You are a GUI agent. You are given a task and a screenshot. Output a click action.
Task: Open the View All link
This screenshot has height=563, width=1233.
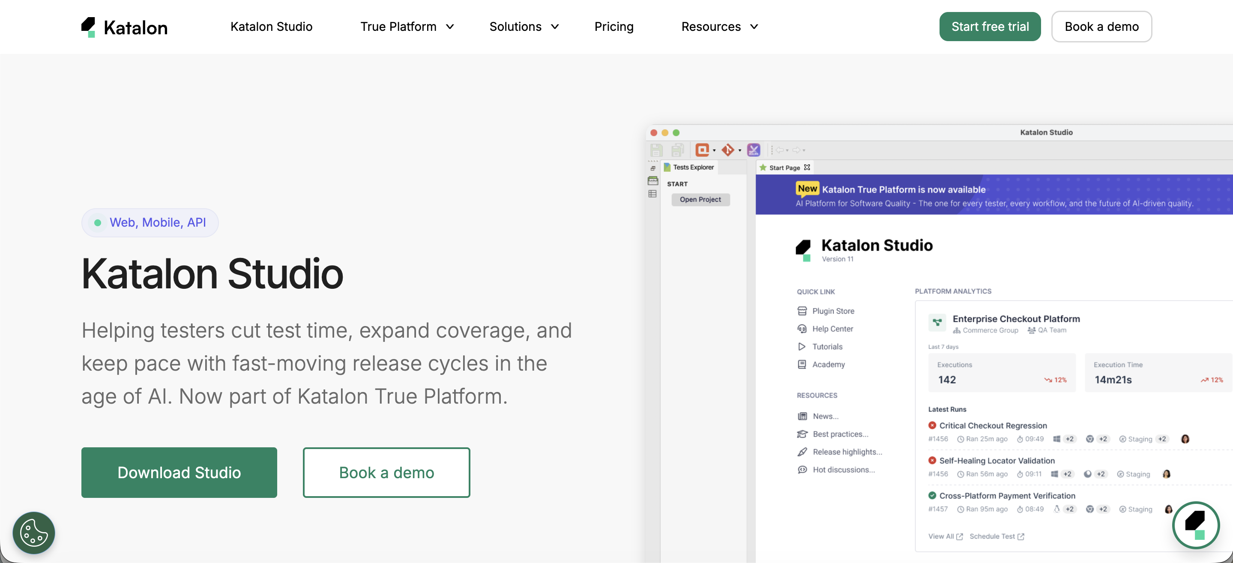click(946, 536)
